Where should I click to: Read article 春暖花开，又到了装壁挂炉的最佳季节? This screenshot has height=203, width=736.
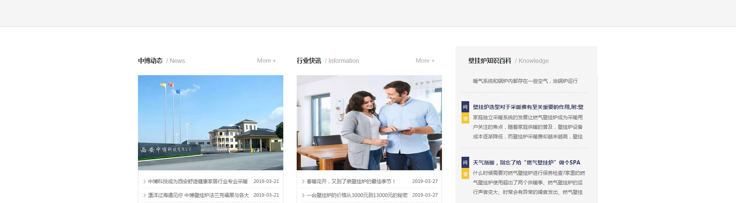pos(351,182)
